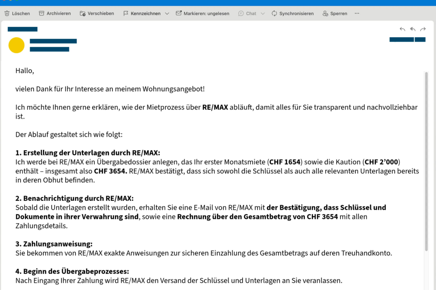Click the date field at the top right

click(x=407, y=40)
